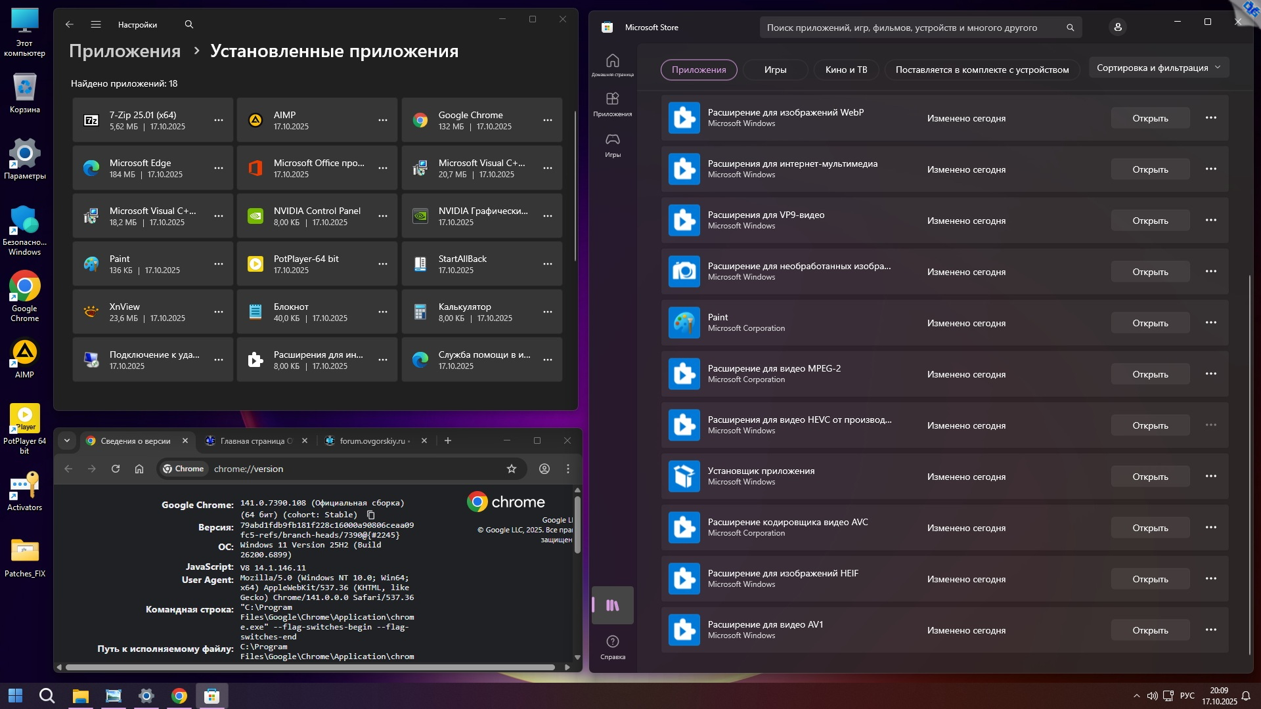This screenshot has height=709, width=1261.
Task: Open Library icon in Microsoft Store sidebar
Action: pyautogui.click(x=612, y=605)
